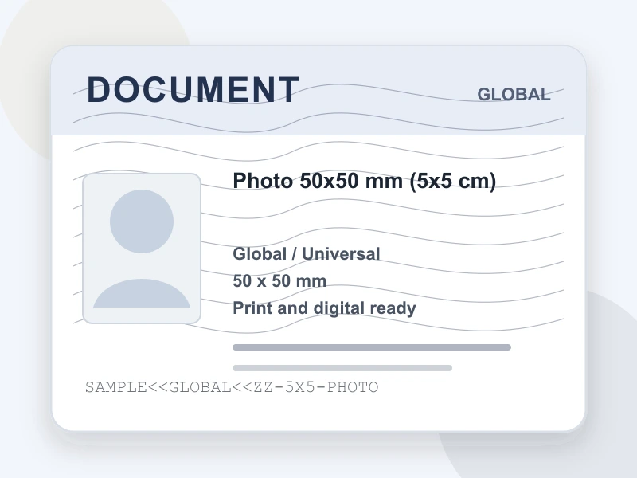Click the person silhouette photo placeholder
Viewport: 637px width, 478px height.
click(x=142, y=249)
